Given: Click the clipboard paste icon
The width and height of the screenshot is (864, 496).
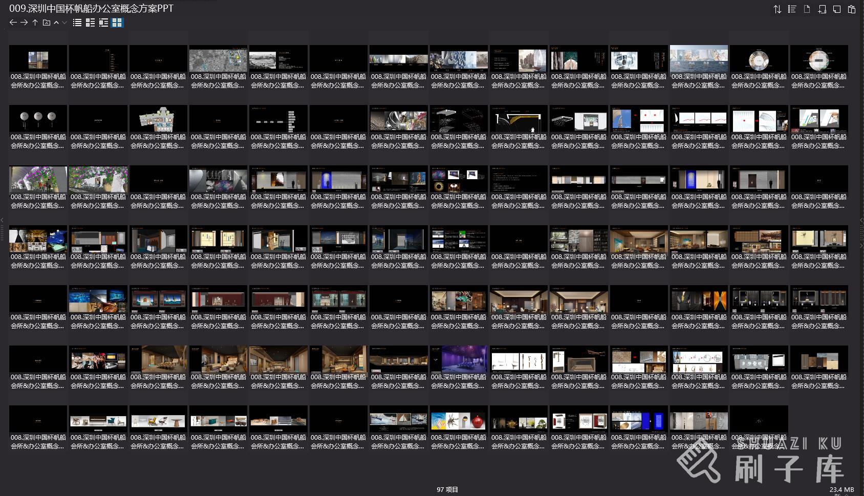Looking at the screenshot, I should pyautogui.click(x=852, y=9).
